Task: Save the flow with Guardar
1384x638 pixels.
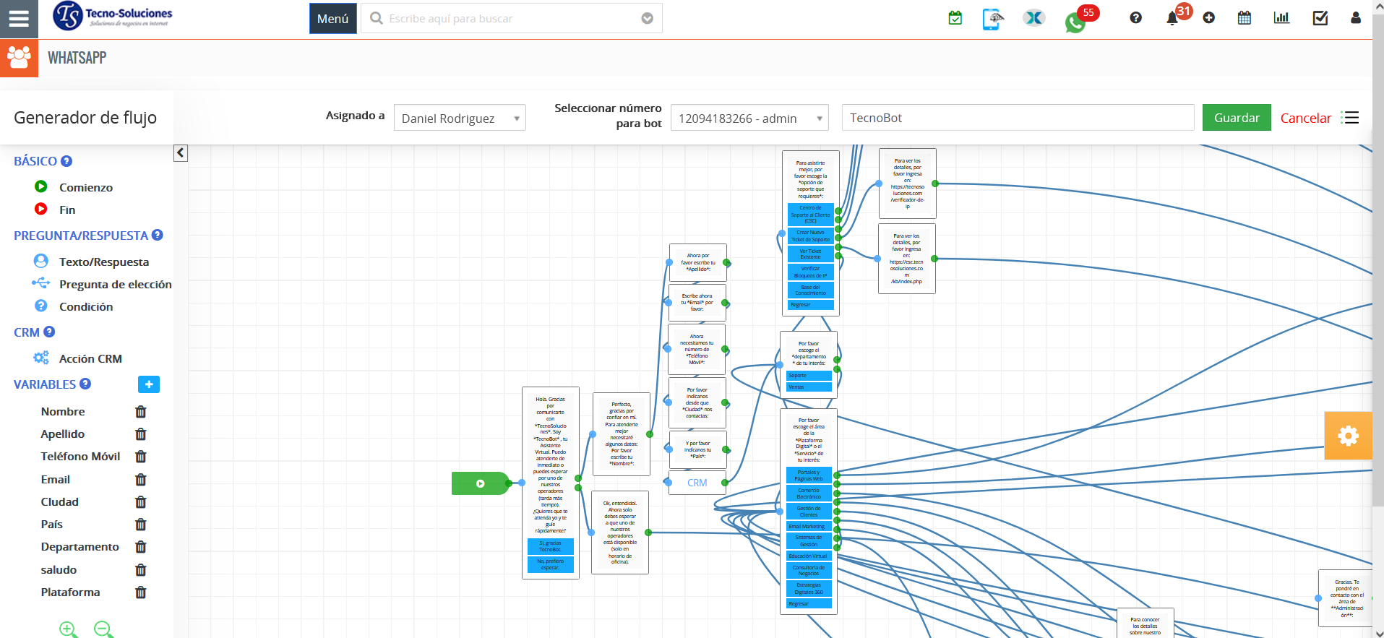Action: 1236,118
